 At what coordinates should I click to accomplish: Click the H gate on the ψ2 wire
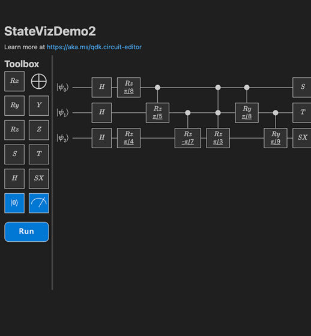click(x=101, y=138)
